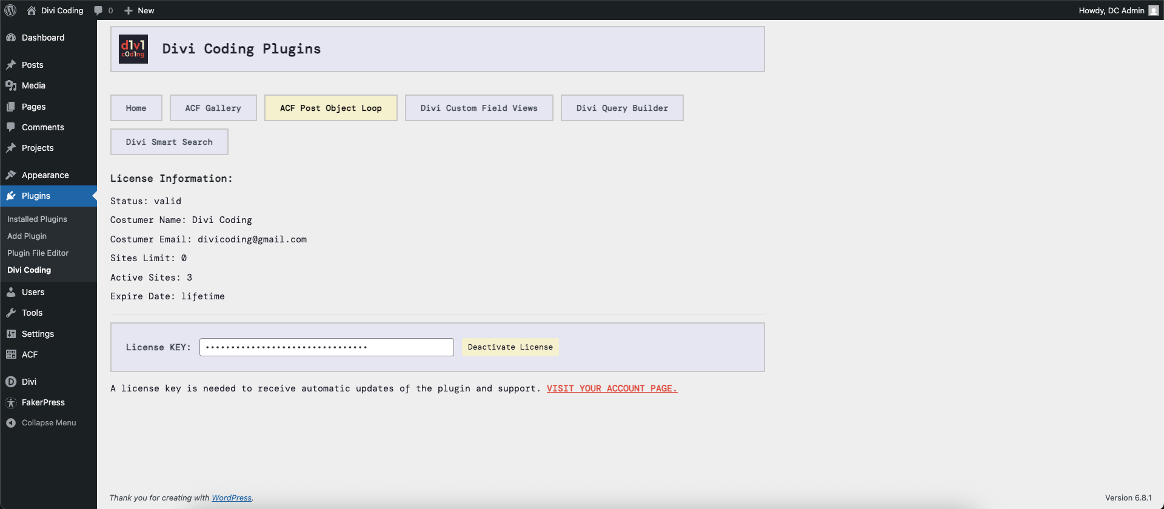1164x509 pixels.
Task: Click the Appearance paintbrush icon
Action: point(11,175)
